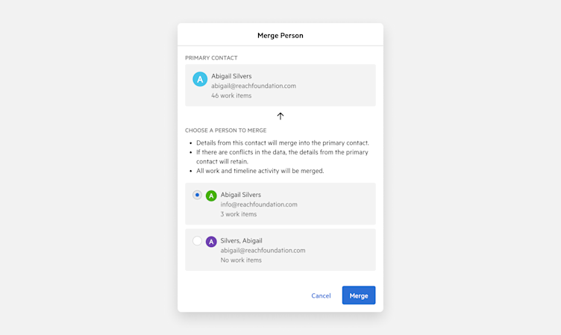
Task: Cancel the merge person dialog
Action: pyautogui.click(x=321, y=295)
